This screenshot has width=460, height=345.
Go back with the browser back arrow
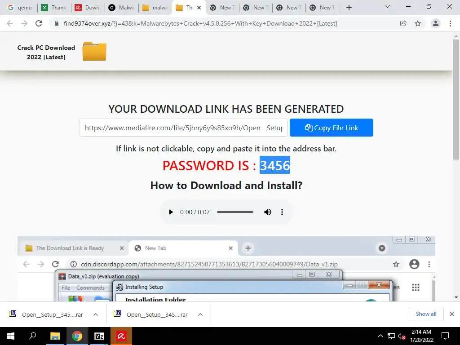pos(10,23)
